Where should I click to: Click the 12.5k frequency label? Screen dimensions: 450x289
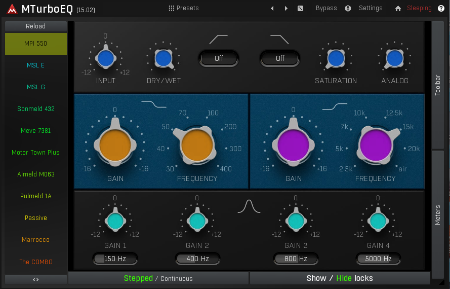(394, 113)
